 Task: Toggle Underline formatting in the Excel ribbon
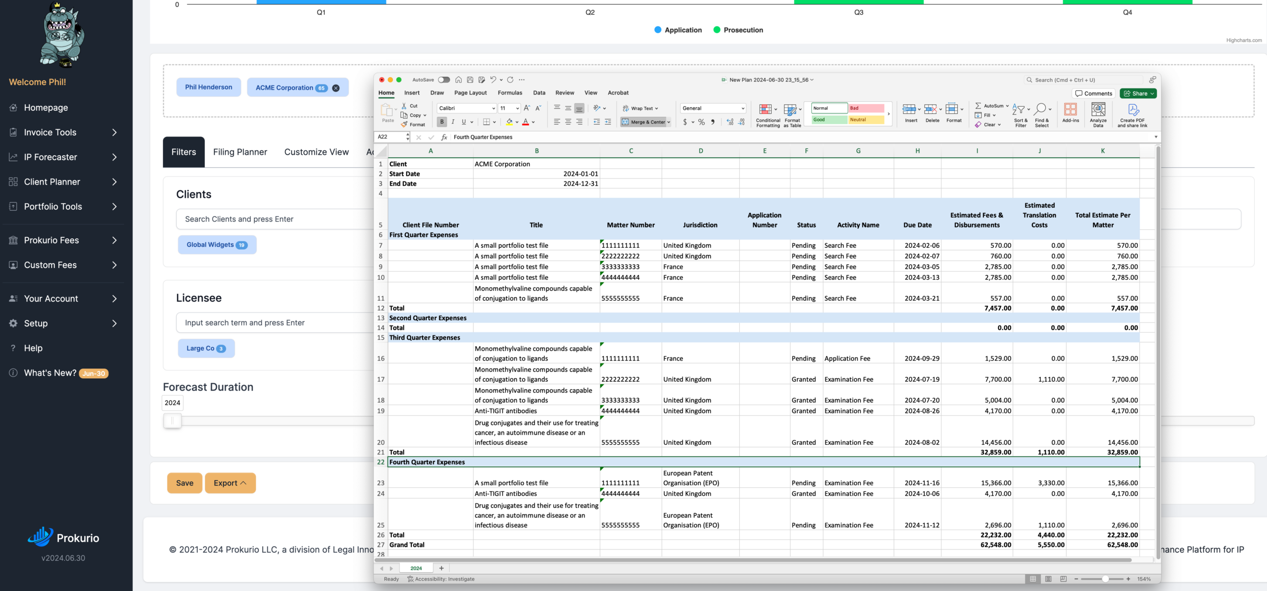[x=464, y=122]
